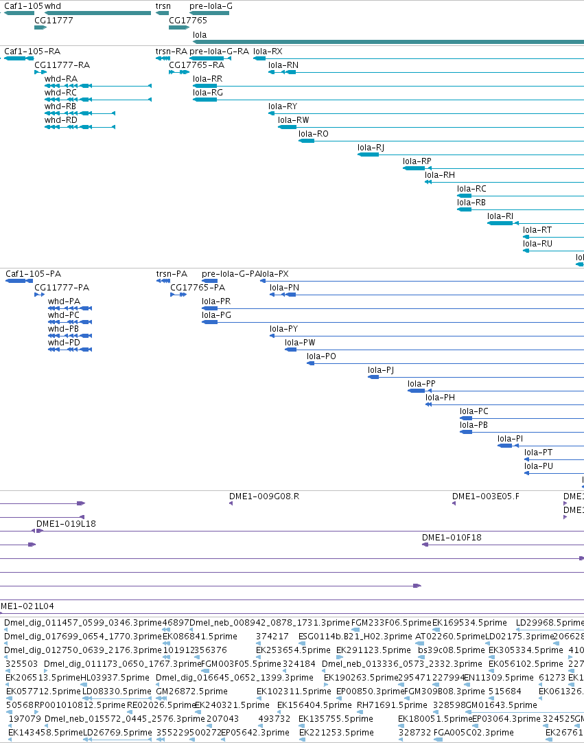Select the lola-PR protein label
The width and height of the screenshot is (584, 743).
[216, 301]
